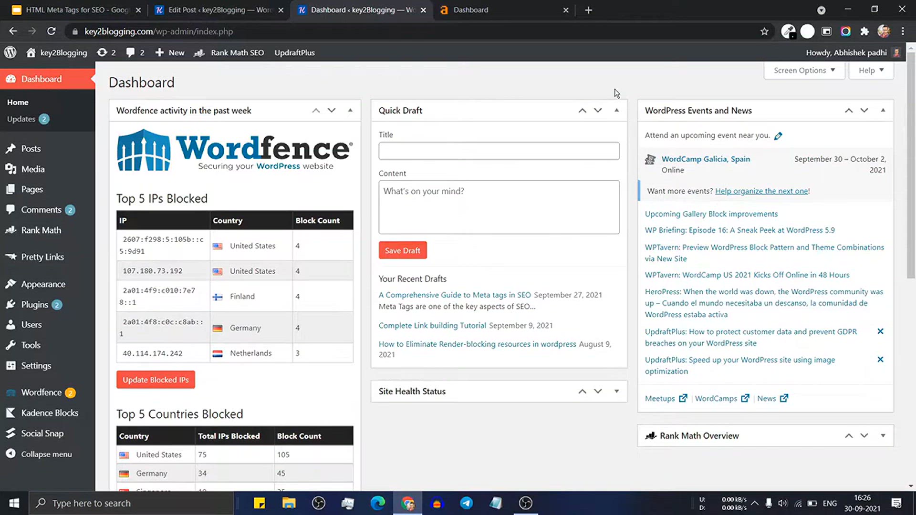Screen dimensions: 916x515
Task: Open the updates indicator icon in admin bar
Action: pos(102,52)
